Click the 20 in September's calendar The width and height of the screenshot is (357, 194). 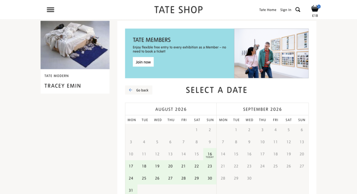(x=302, y=154)
